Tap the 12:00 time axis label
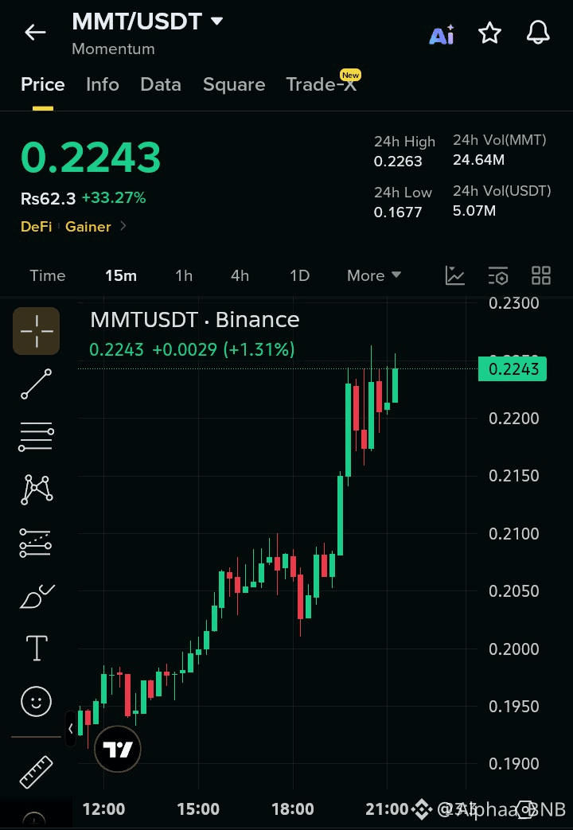Image resolution: width=573 pixels, height=830 pixels. click(x=103, y=809)
